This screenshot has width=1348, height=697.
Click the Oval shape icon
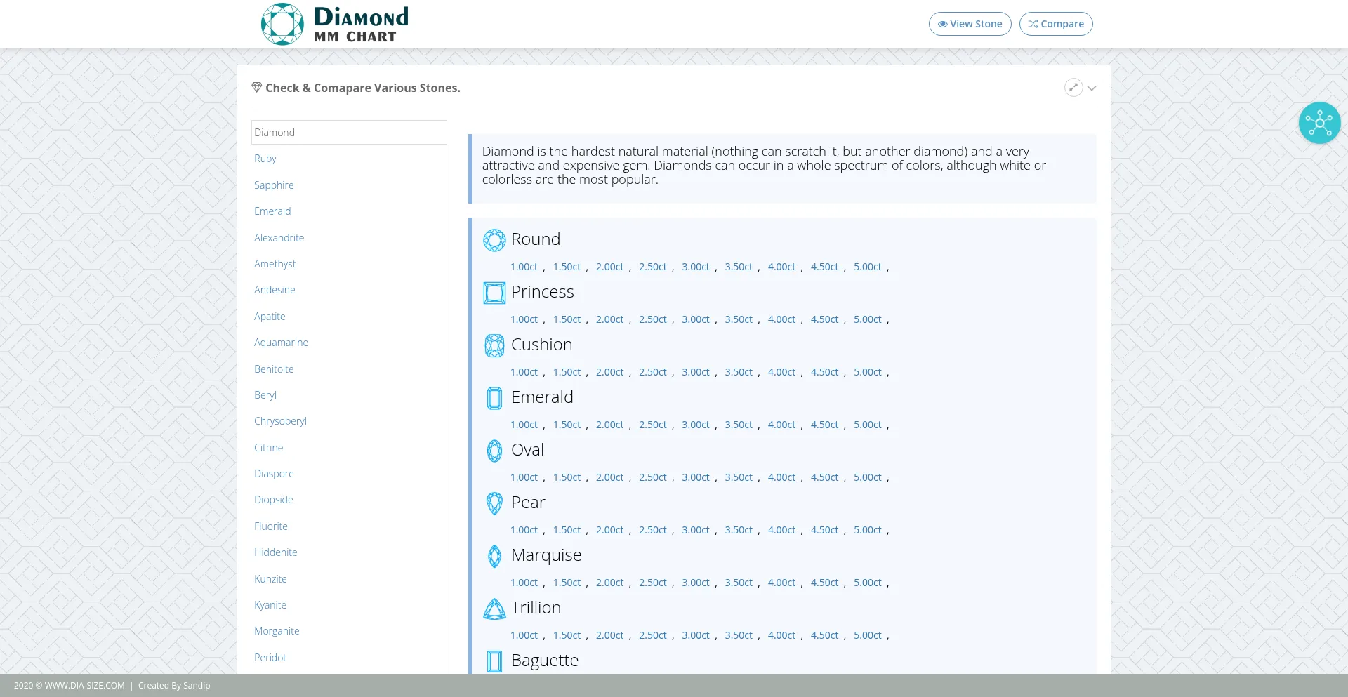[x=494, y=451]
